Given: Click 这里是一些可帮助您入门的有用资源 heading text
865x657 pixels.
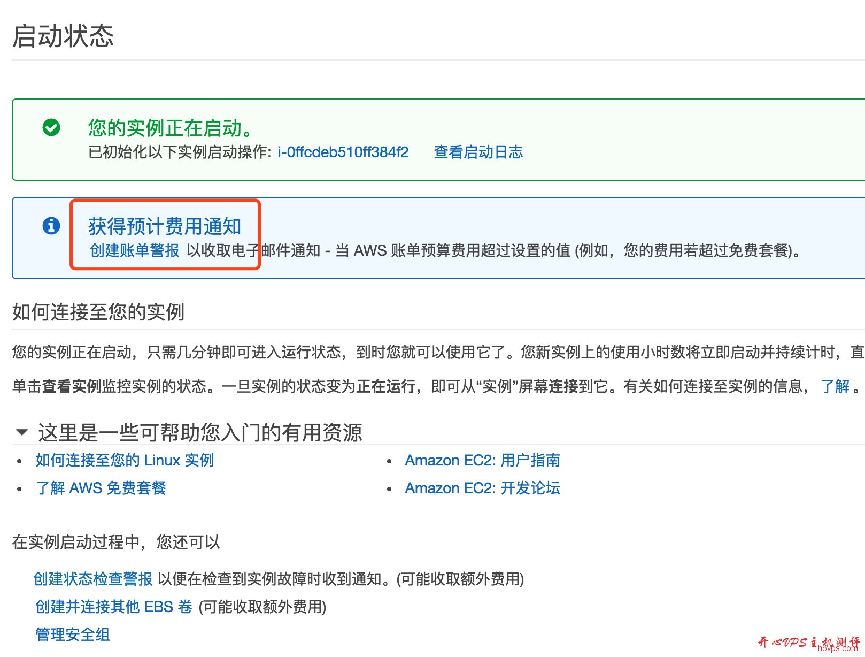Looking at the screenshot, I should pos(200,432).
